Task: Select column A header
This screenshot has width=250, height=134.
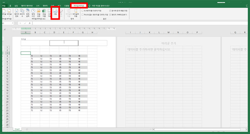Action: click(x=26, y=33)
